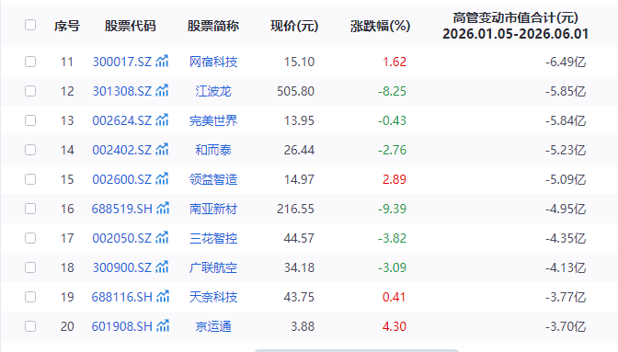Tick checkbox for row 19 天奈科技

30,297
